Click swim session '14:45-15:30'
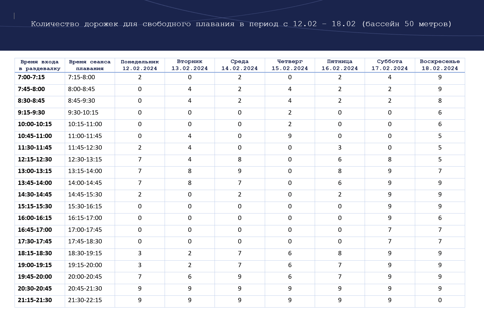 click(x=85, y=195)
